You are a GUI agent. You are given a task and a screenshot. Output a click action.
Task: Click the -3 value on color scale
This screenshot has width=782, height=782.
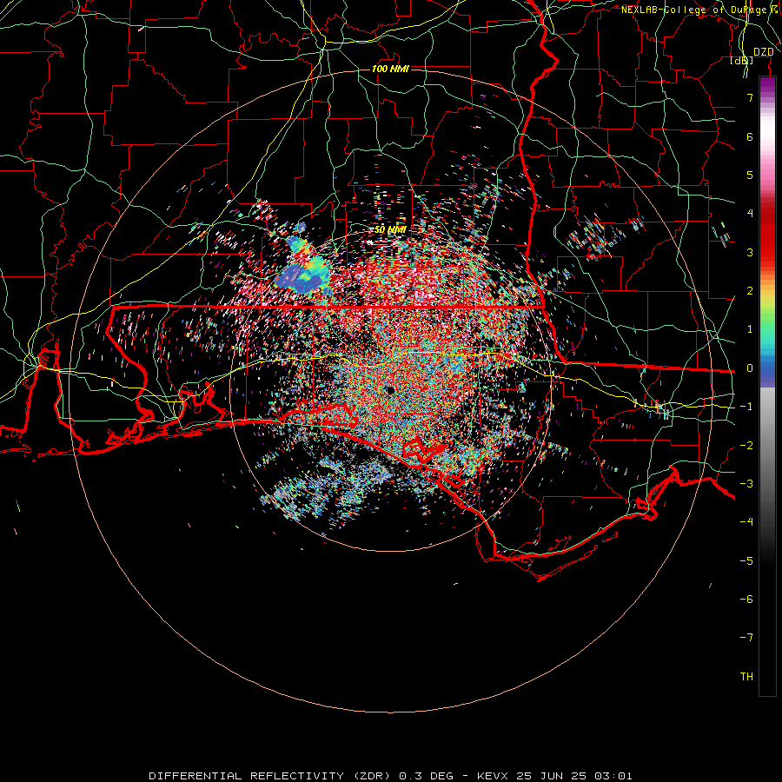(746, 484)
